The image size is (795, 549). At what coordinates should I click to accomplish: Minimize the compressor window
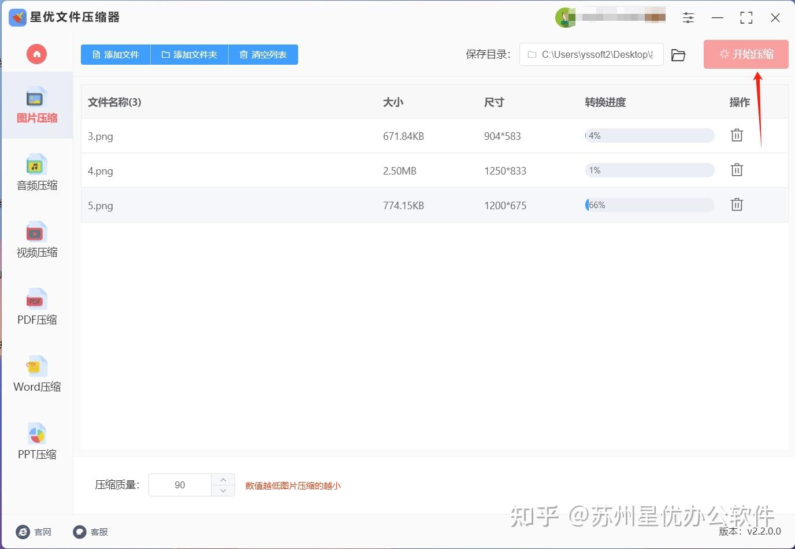tap(718, 18)
